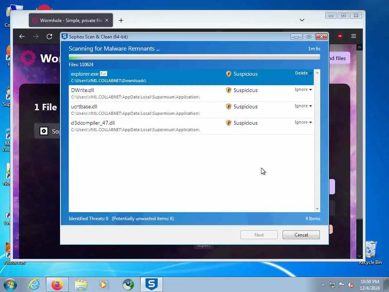Switch to the Wormhole browser tab

(71, 21)
